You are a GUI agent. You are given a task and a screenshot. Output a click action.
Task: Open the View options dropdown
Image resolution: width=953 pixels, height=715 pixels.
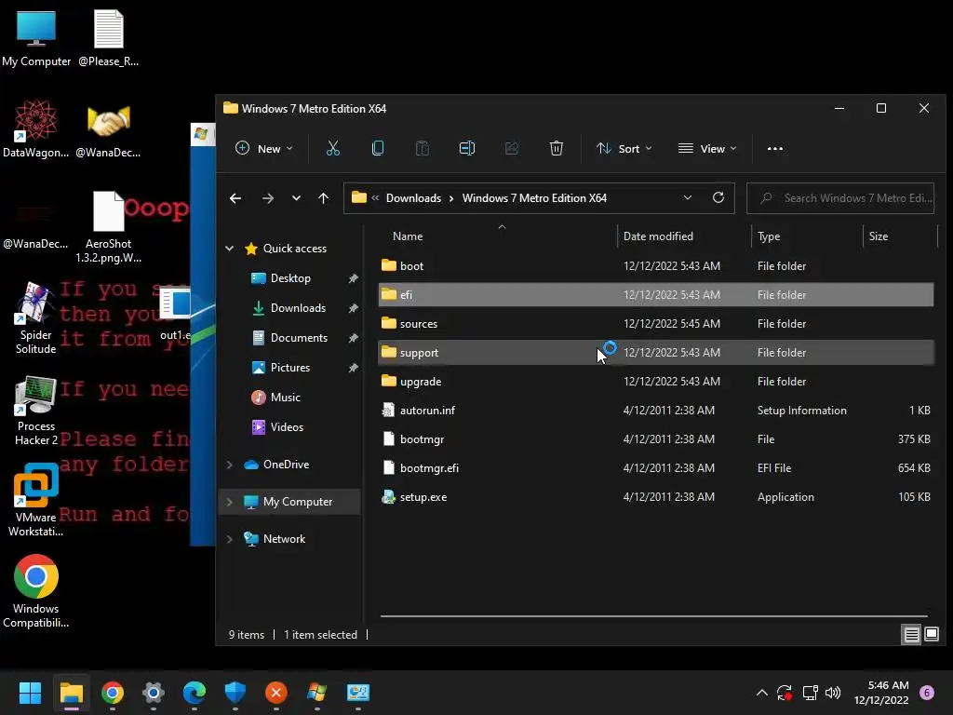(x=707, y=148)
